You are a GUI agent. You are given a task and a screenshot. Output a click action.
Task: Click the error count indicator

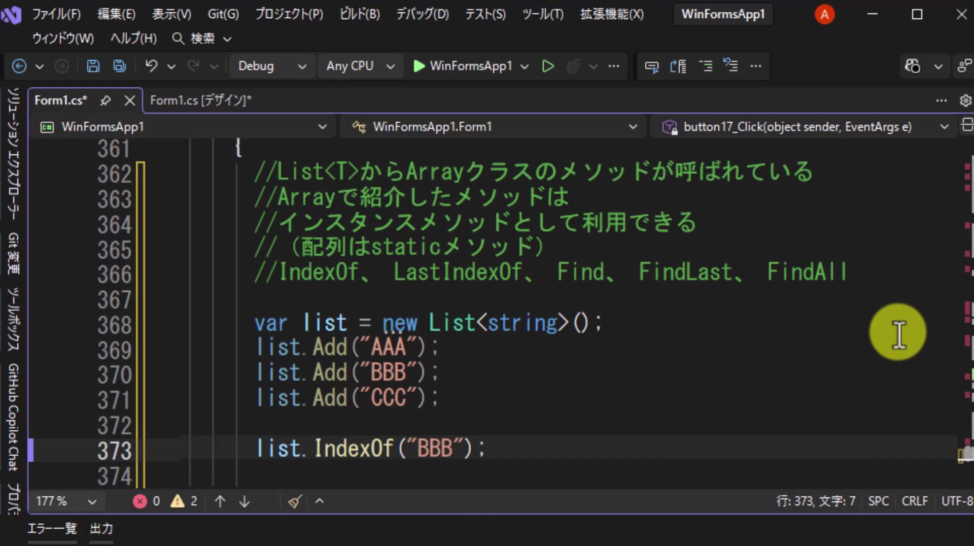point(147,501)
